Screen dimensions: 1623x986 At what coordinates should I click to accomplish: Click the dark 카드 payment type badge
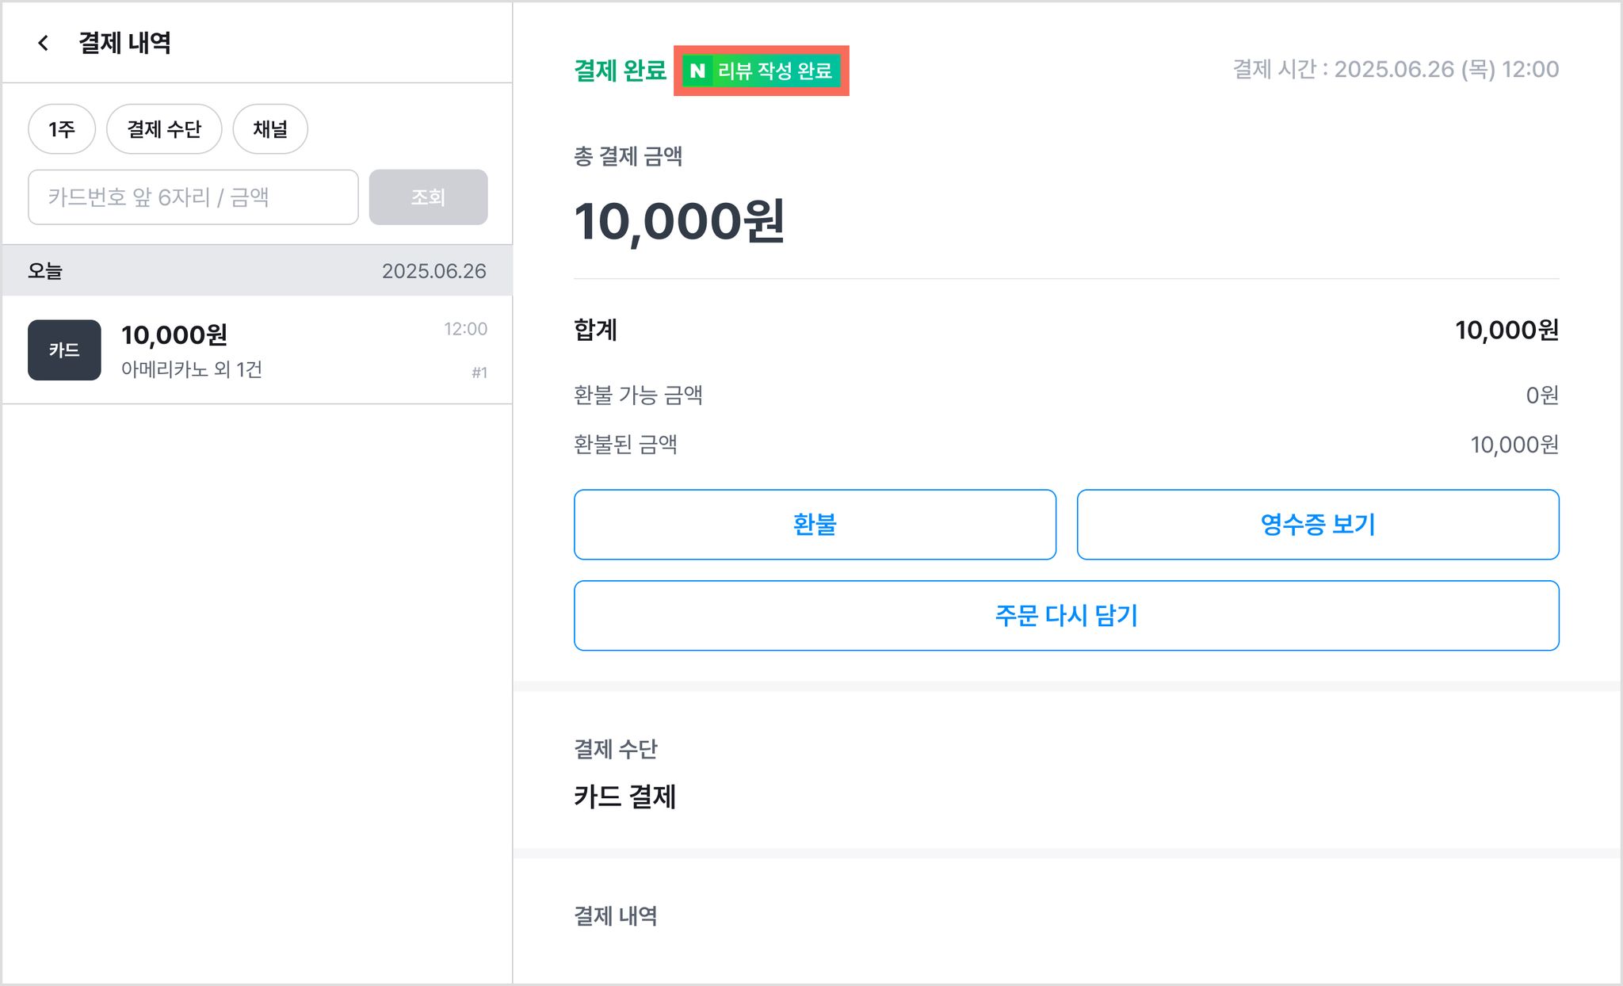(x=64, y=350)
